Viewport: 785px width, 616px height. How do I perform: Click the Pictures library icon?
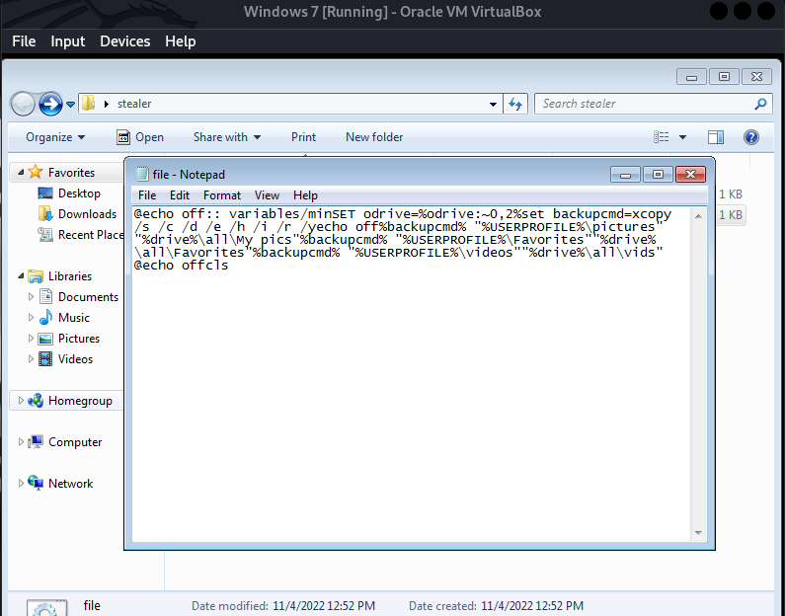45,339
